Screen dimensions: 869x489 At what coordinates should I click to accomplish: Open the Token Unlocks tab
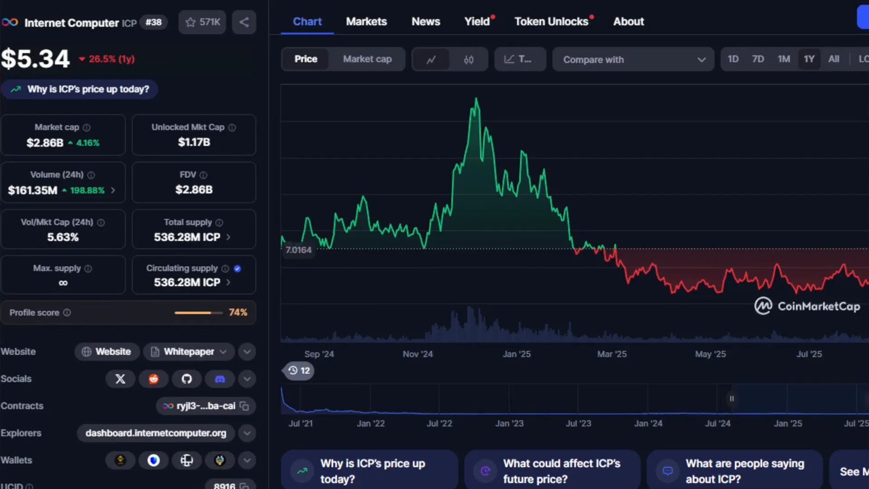551,21
